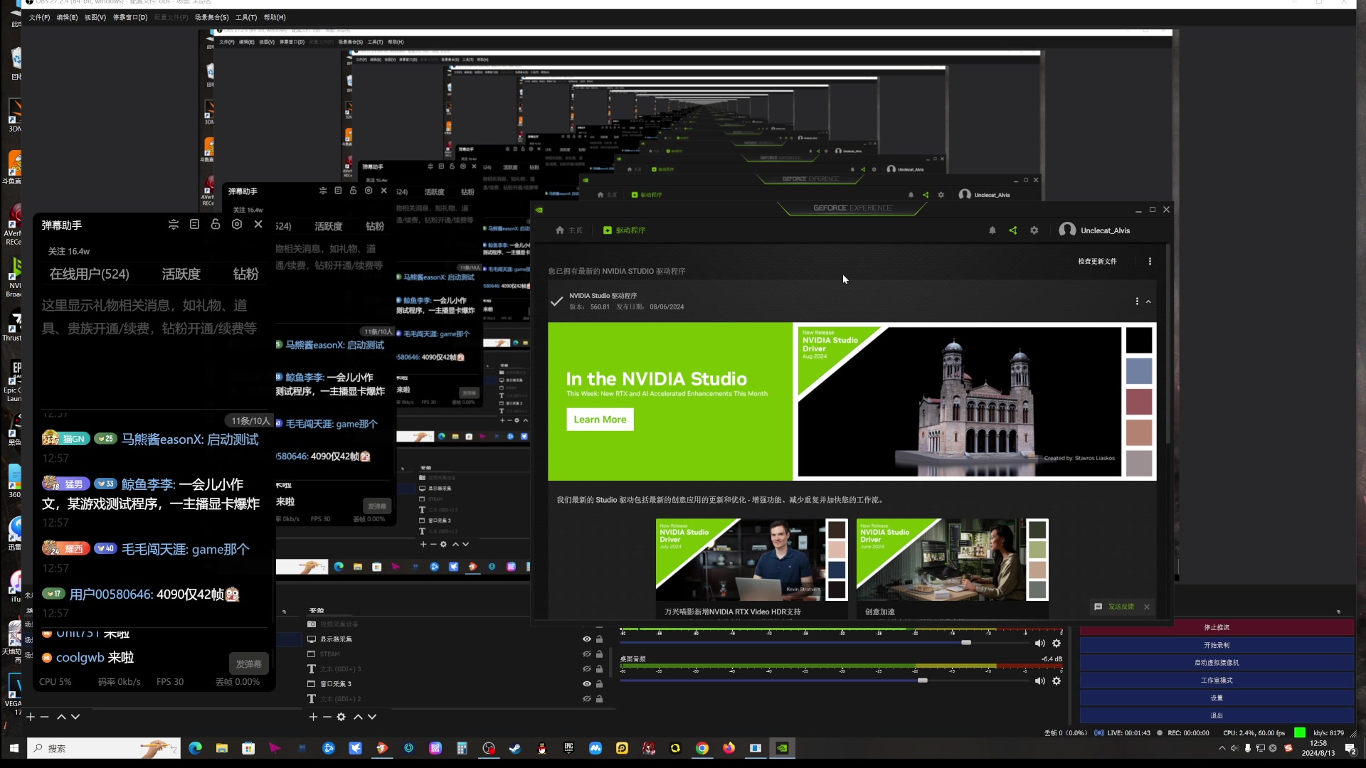Viewport: 1366px width, 768px height.
Task: Remove selected scene with minus icon
Action: point(44,717)
